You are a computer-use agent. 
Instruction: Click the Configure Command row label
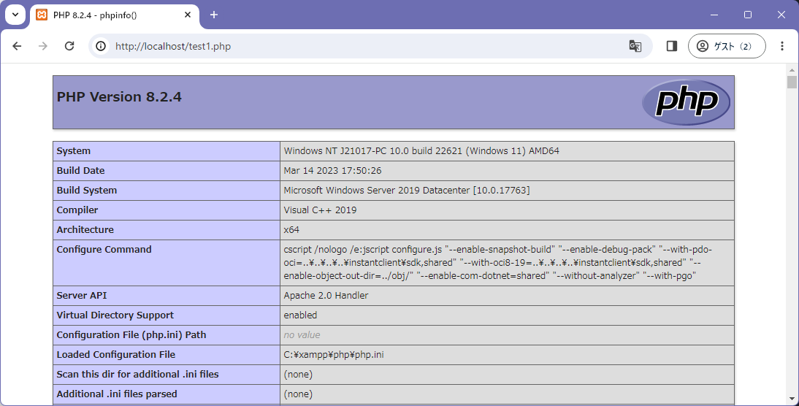coord(104,250)
